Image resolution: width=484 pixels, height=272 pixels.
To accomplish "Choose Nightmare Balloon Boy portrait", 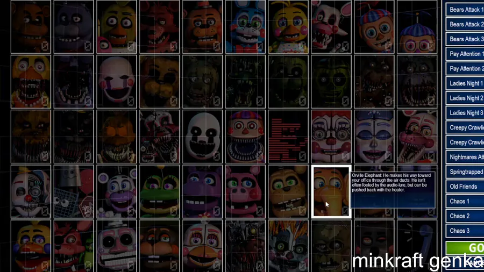I will coord(245,137).
